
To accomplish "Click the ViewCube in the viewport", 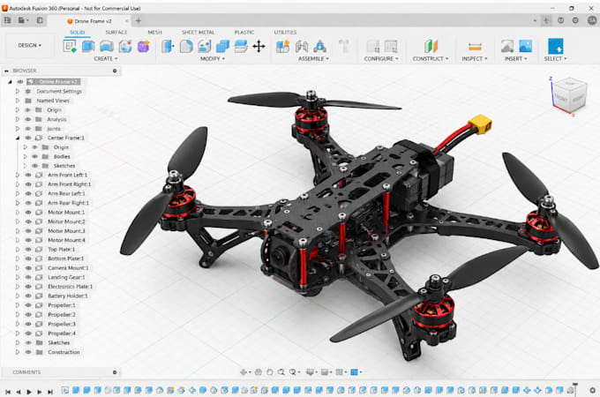I will 570,95.
